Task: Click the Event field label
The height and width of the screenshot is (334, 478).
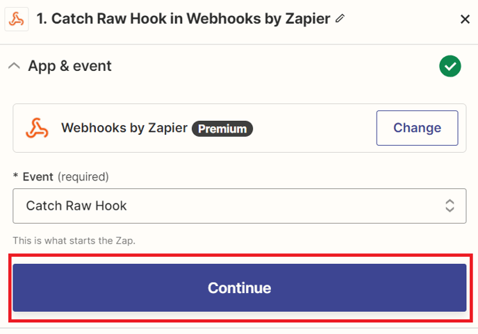Action: click(38, 177)
